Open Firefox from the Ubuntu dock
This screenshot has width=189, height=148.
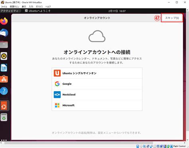coord(4,21)
